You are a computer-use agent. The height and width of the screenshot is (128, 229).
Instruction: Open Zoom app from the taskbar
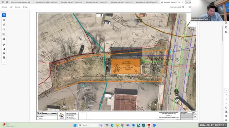click(x=154, y=125)
